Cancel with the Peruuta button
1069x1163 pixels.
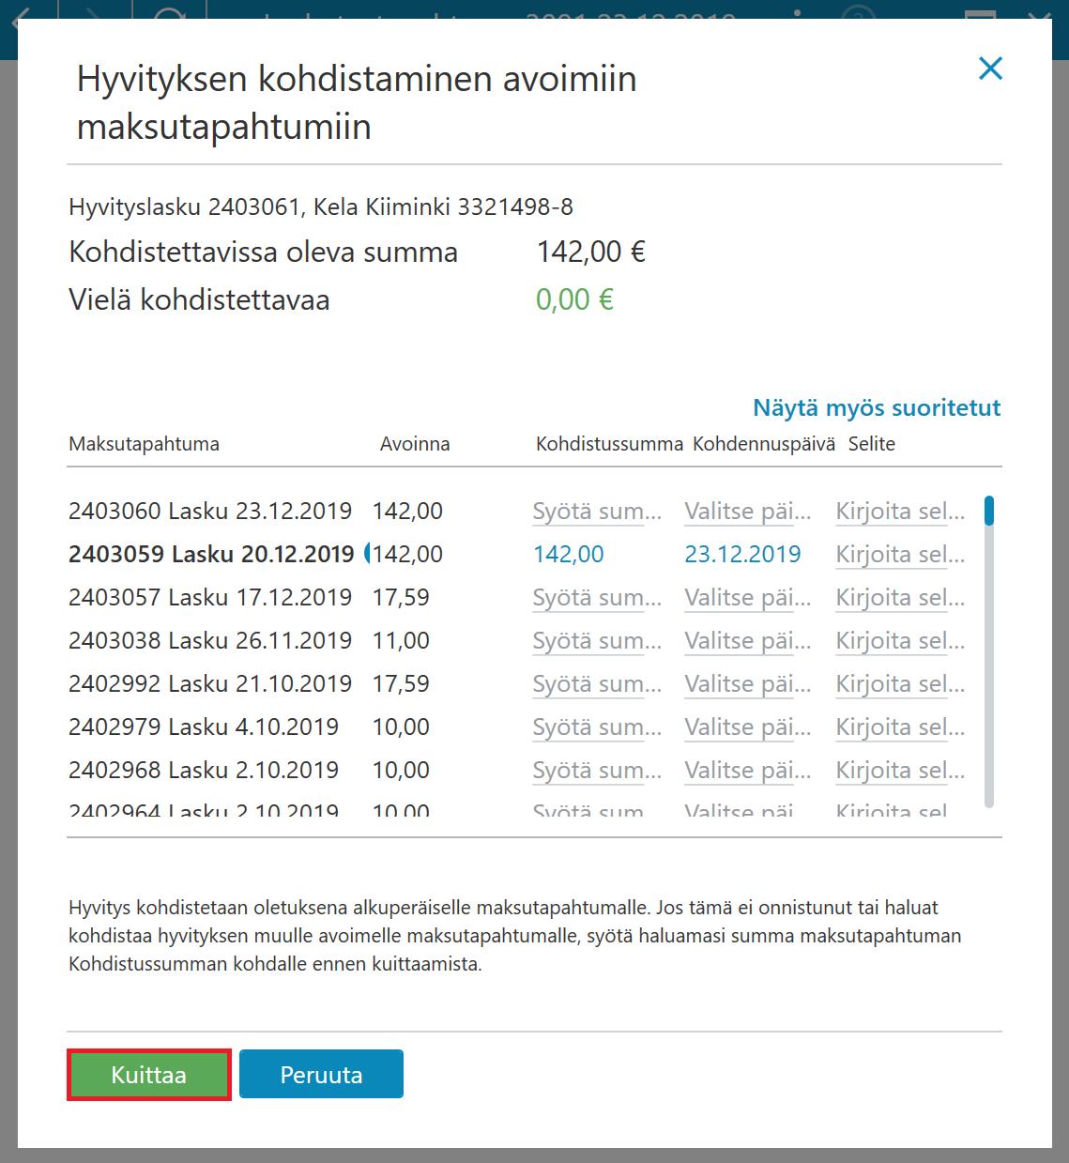(x=321, y=1075)
